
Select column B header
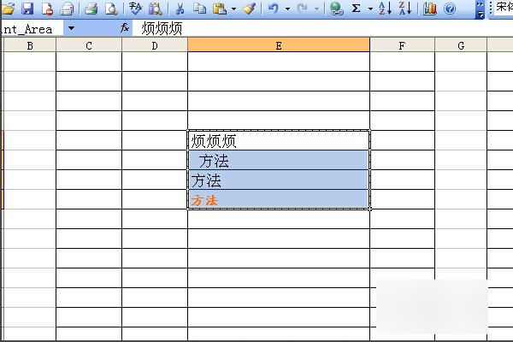pyautogui.click(x=30, y=45)
